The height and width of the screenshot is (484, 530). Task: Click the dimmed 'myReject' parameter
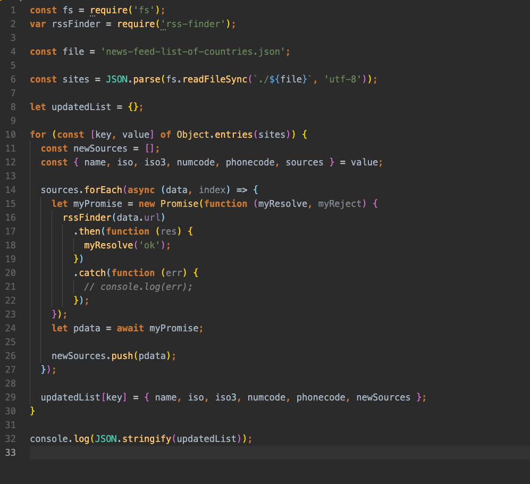click(x=340, y=204)
